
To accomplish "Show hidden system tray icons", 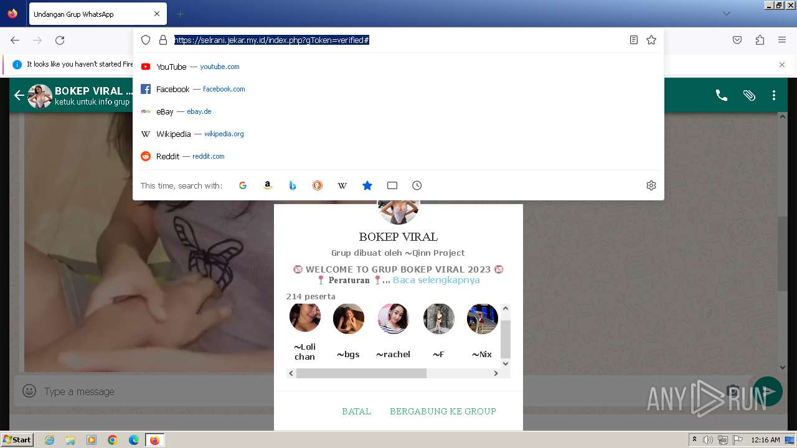I will (694, 440).
